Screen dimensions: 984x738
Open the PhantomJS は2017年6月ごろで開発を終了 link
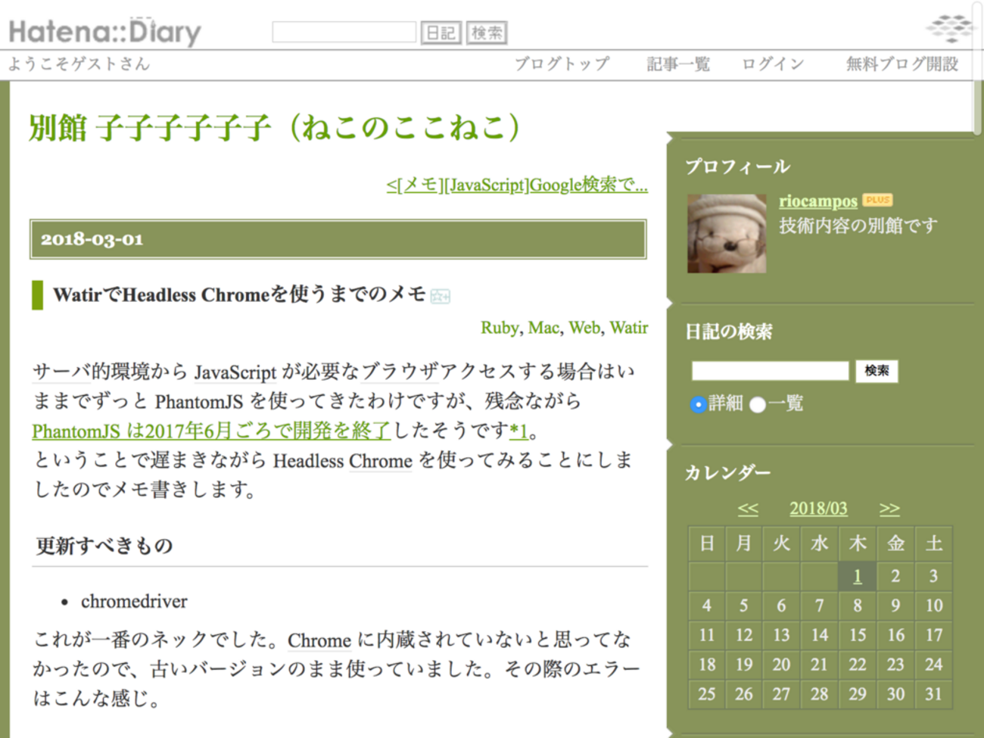click(x=211, y=431)
